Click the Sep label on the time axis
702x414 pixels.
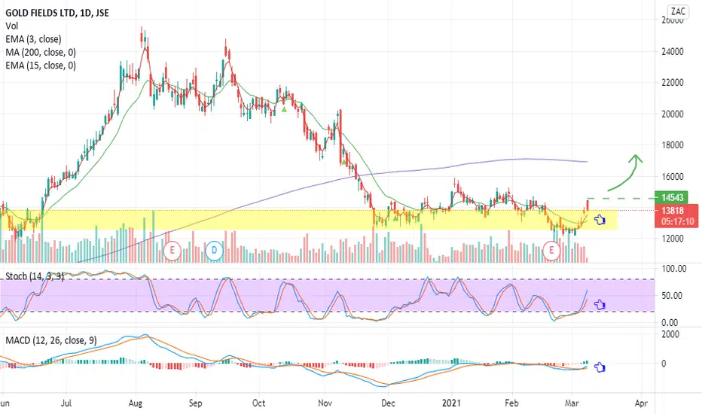pyautogui.click(x=196, y=403)
